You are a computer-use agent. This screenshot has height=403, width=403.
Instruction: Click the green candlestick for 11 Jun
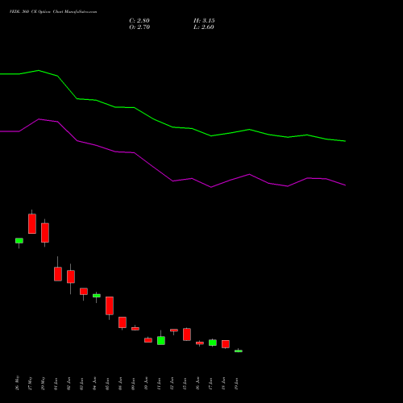161,340
